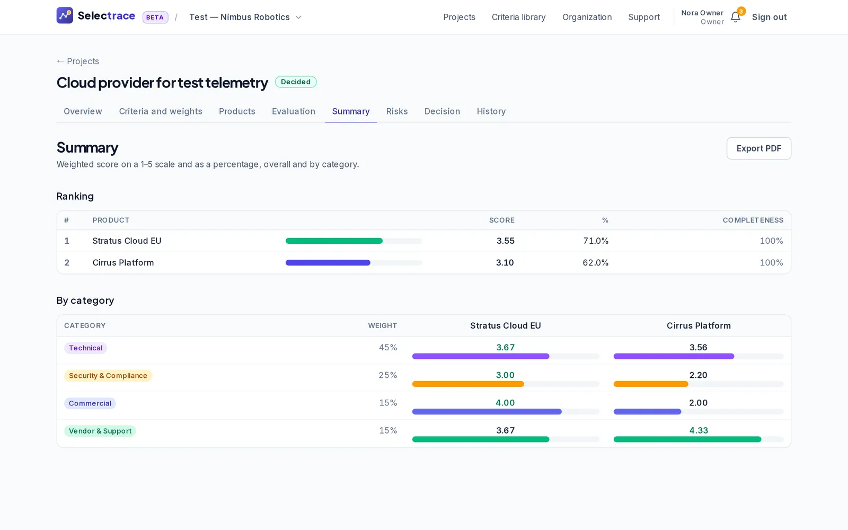This screenshot has width=848, height=530.
Task: Open the History tab
Action: tap(491, 111)
